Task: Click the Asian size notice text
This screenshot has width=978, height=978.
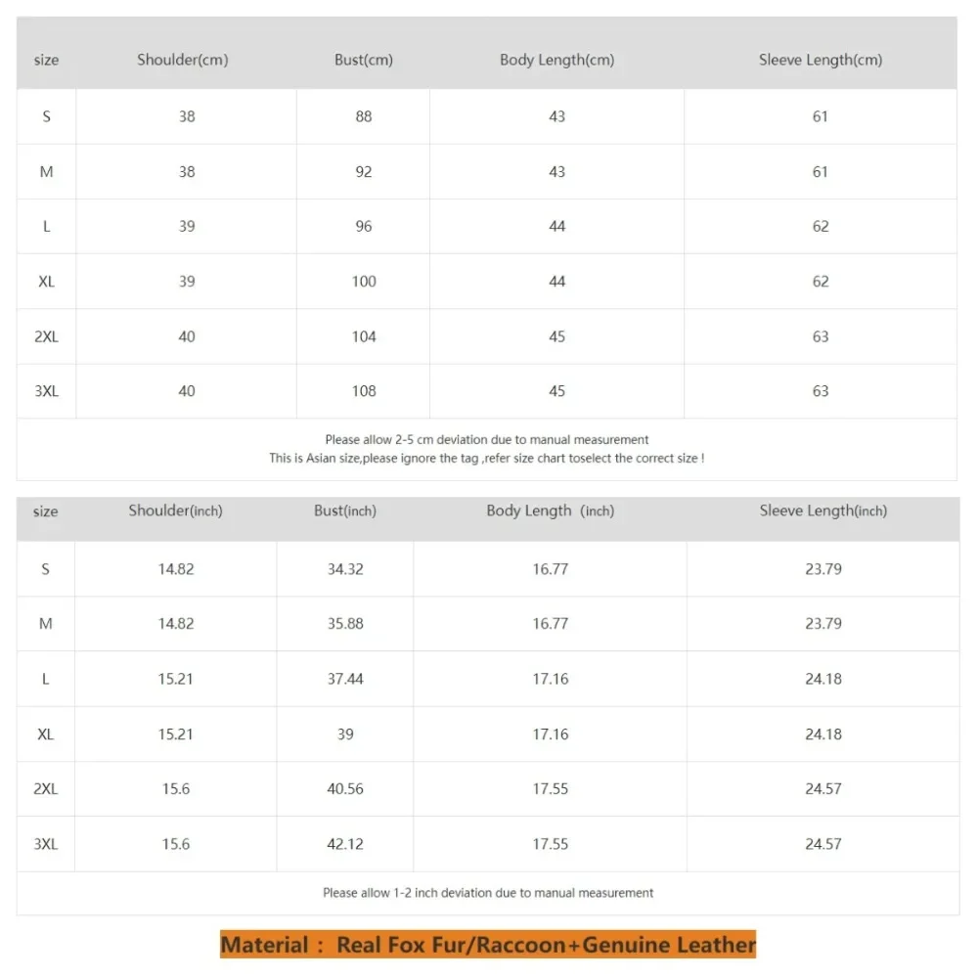Action: tap(487, 458)
